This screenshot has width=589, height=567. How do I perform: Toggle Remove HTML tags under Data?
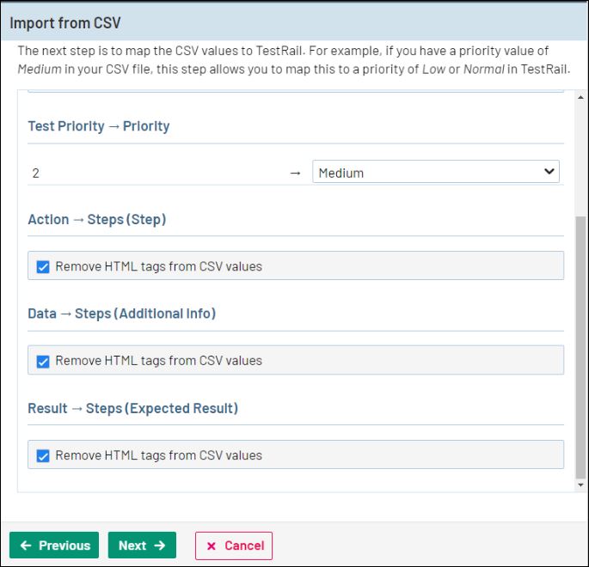[43, 361]
